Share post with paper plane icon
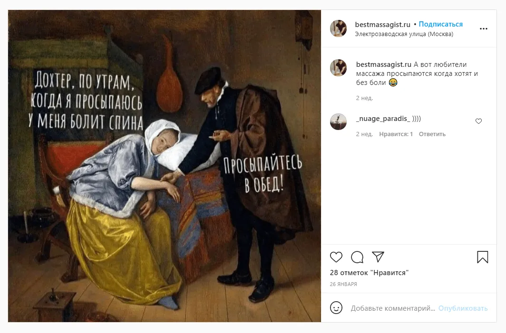506x333 pixels. pos(378,257)
